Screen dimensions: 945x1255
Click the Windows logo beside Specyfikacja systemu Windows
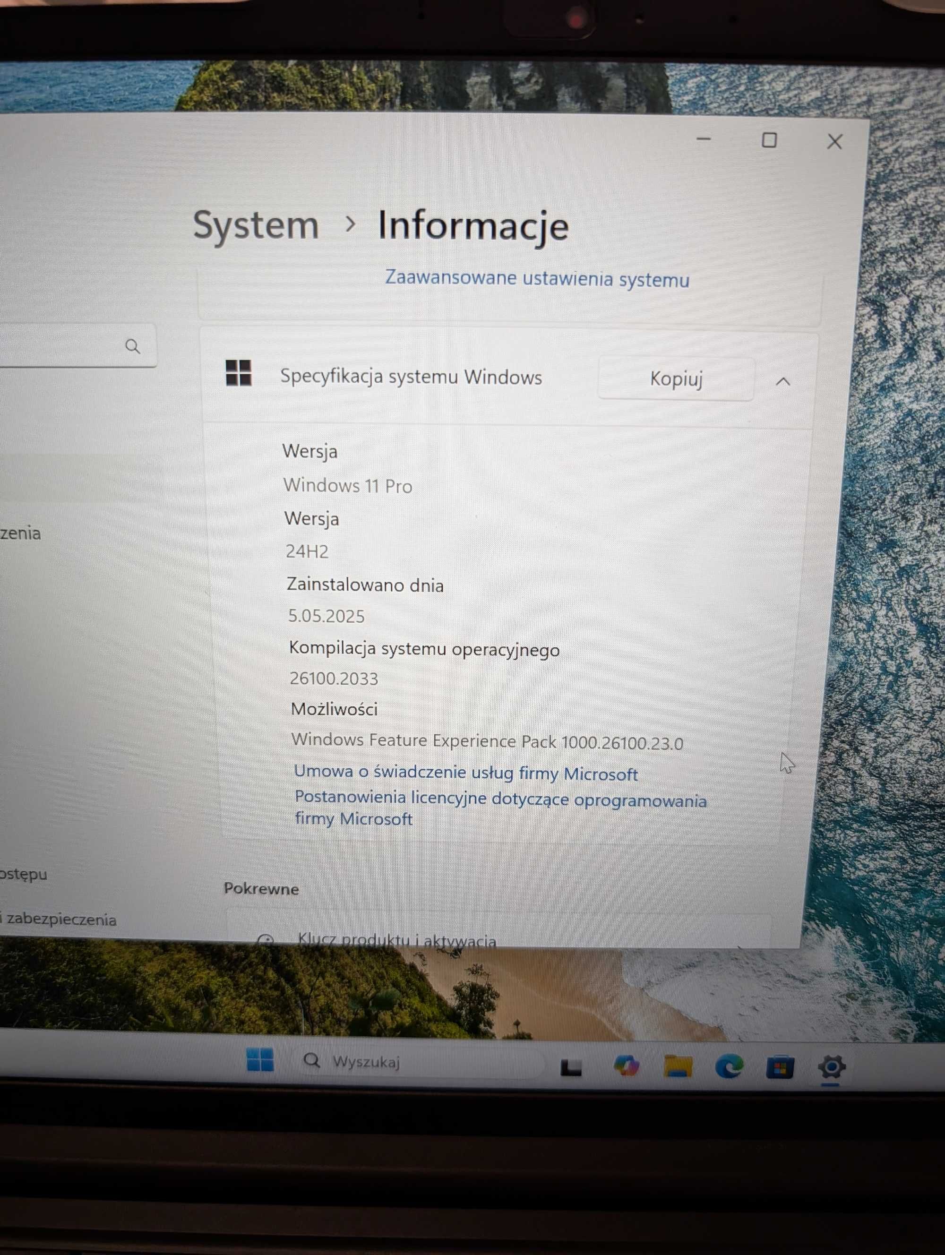click(238, 373)
